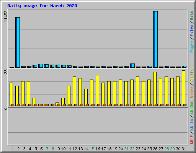Click the yellow visits bar for day 31
This screenshot has width=196, height=153.
183,88
